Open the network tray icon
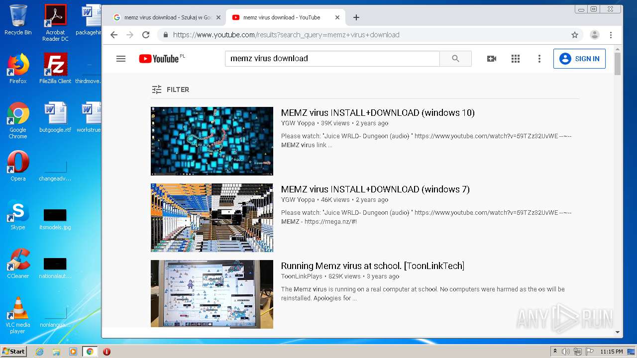Screen dimensions: 637x358 (x=578, y=352)
